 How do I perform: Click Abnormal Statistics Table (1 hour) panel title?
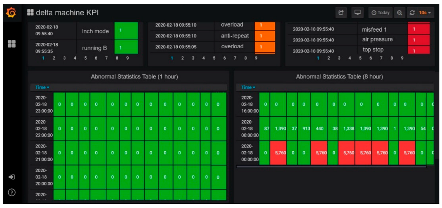[134, 77]
